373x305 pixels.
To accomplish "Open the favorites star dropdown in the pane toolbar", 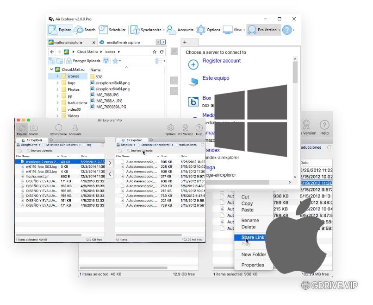I will (x=120, y=61).
